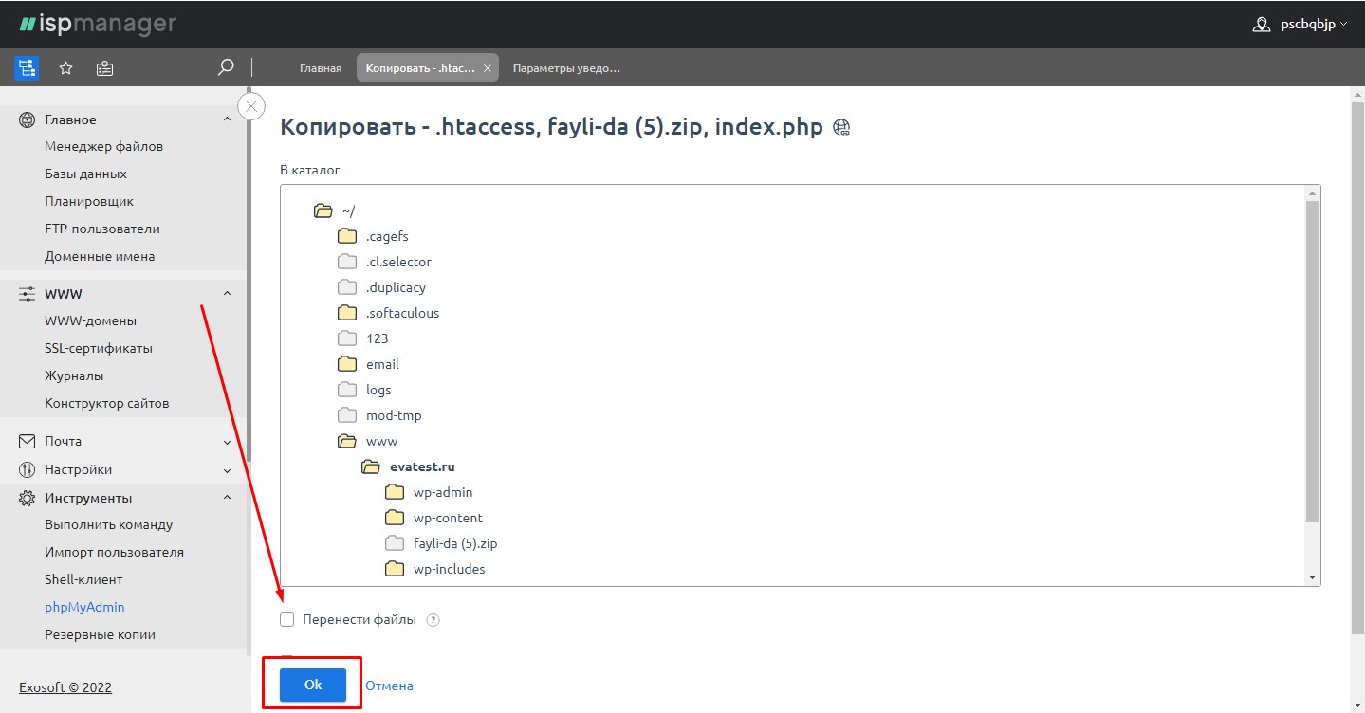The height and width of the screenshot is (713, 1365).
Task: Select the wp-content folder
Action: (433, 518)
